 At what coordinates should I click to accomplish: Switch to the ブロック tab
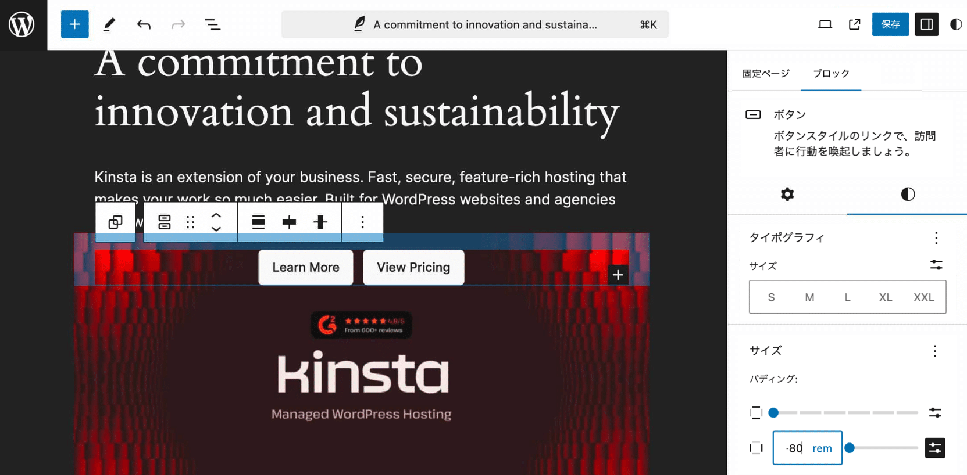point(831,74)
